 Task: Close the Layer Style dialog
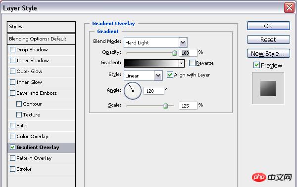pyautogui.click(x=289, y=8)
